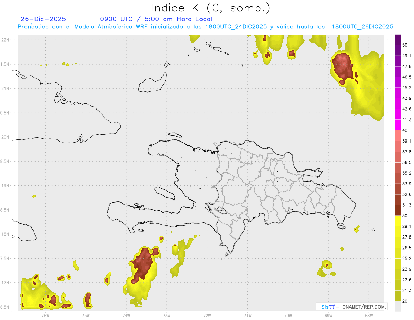Click the latitude label "21N"

(6, 88)
